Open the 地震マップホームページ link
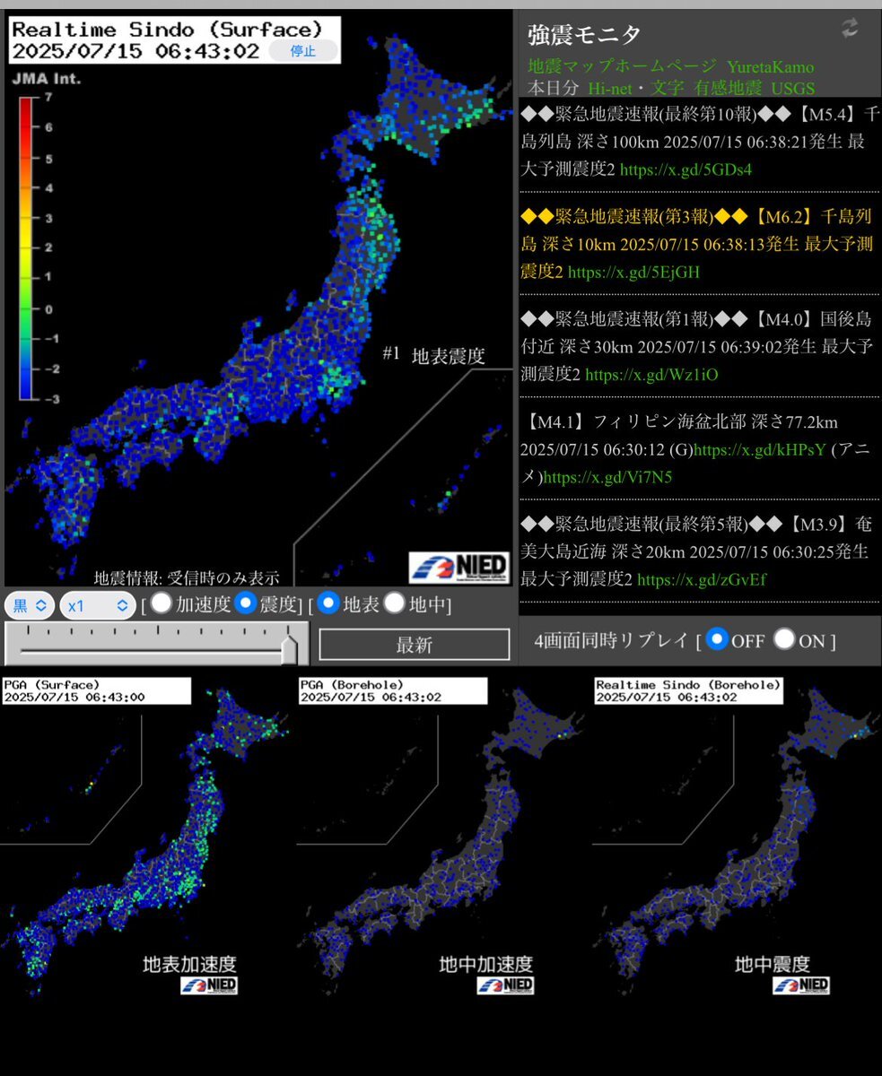Screen dimensions: 882x1076 pos(622,66)
